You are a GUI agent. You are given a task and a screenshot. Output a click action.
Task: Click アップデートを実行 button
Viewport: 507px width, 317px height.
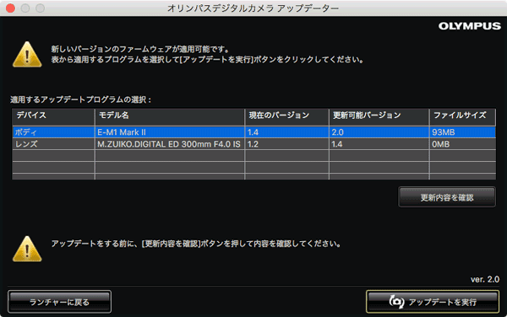pos(433,302)
